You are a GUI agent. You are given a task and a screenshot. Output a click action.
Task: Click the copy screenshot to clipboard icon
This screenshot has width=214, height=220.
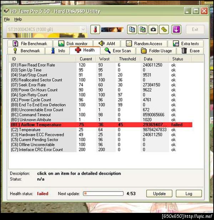[143, 30]
